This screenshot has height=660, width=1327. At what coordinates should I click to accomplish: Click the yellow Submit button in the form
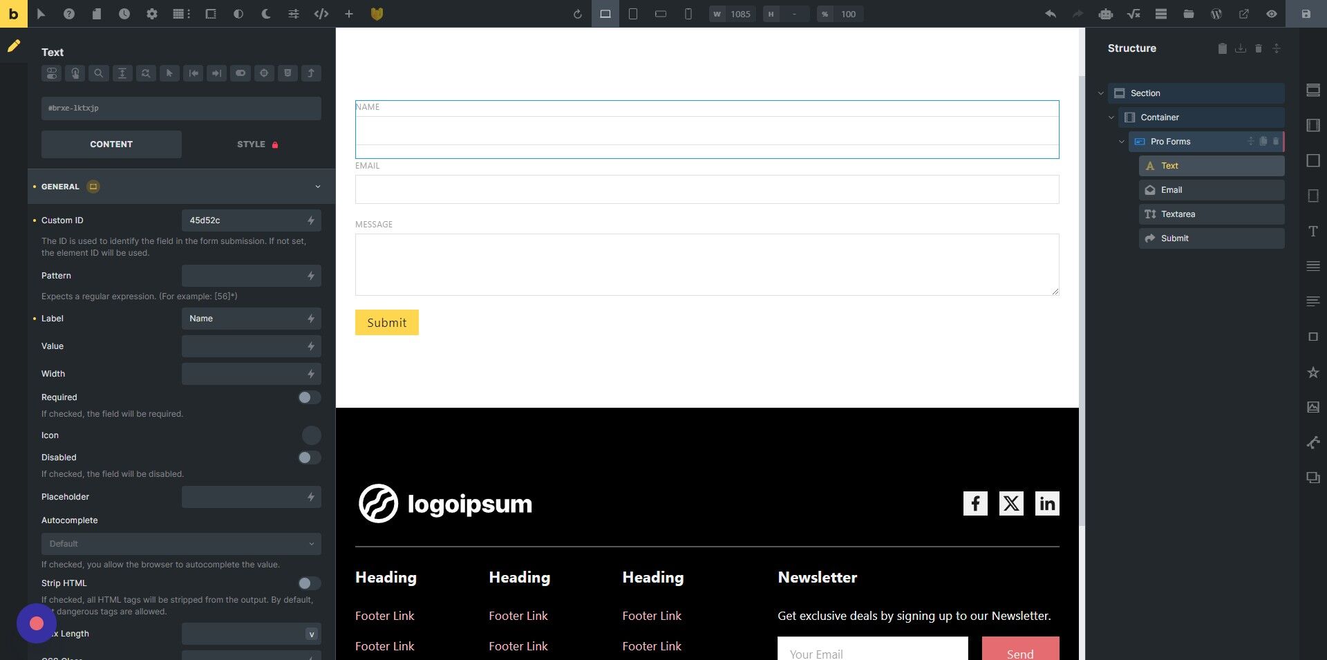pyautogui.click(x=386, y=322)
